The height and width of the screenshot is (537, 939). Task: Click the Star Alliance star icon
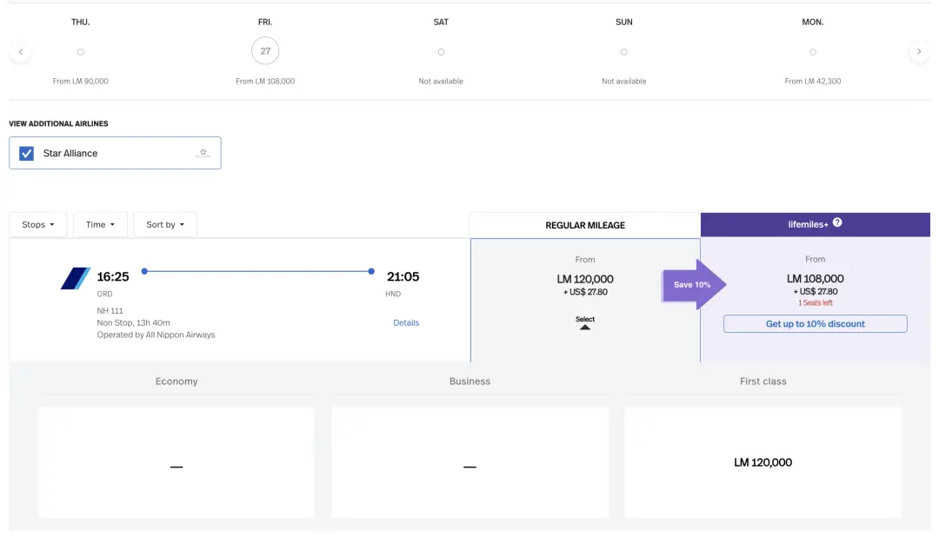coord(203,153)
